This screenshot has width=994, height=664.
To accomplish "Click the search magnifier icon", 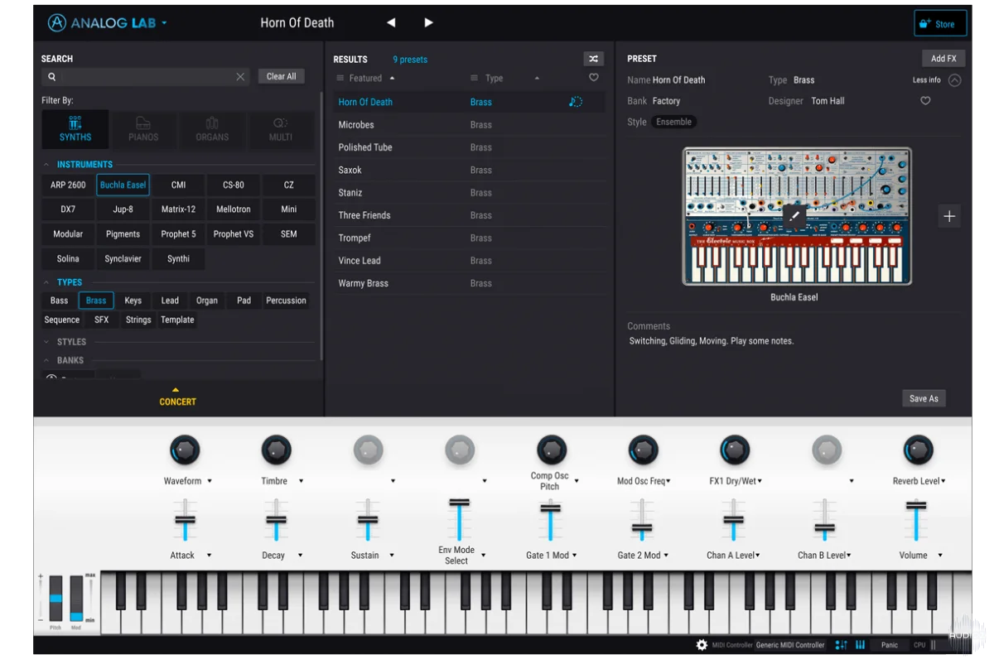I will click(52, 77).
